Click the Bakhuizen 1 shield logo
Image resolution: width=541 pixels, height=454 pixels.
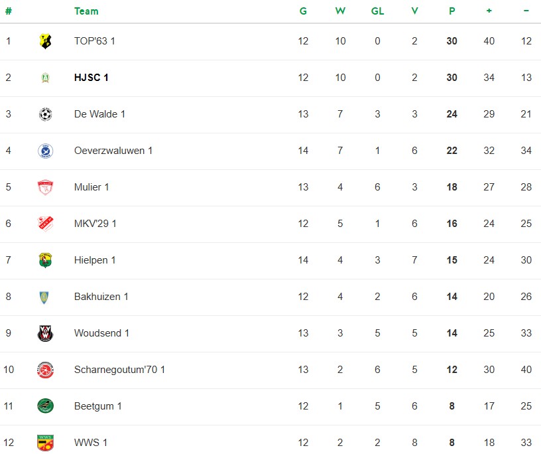(45, 297)
